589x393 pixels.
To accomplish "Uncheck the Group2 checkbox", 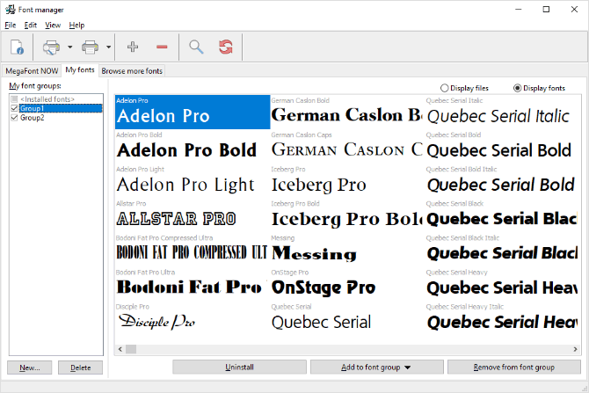I will click(x=14, y=118).
